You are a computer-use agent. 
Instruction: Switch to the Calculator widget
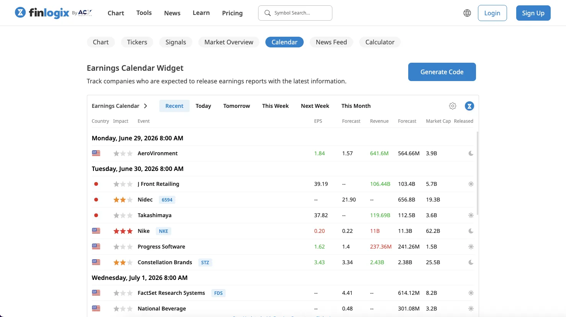(x=380, y=42)
